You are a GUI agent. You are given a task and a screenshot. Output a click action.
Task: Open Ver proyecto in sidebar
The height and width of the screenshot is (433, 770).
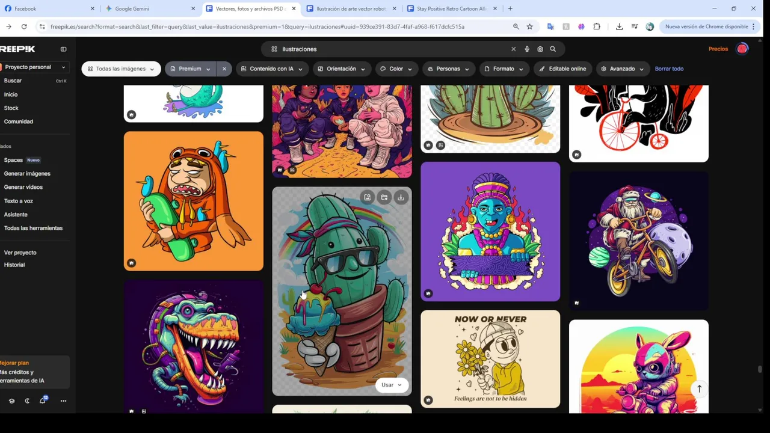click(x=20, y=253)
